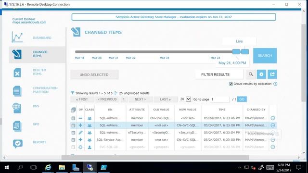Click the LAST page button
Image resolution: width=308 pixels, height=173 pixels.
pyautogui.click(x=166, y=99)
